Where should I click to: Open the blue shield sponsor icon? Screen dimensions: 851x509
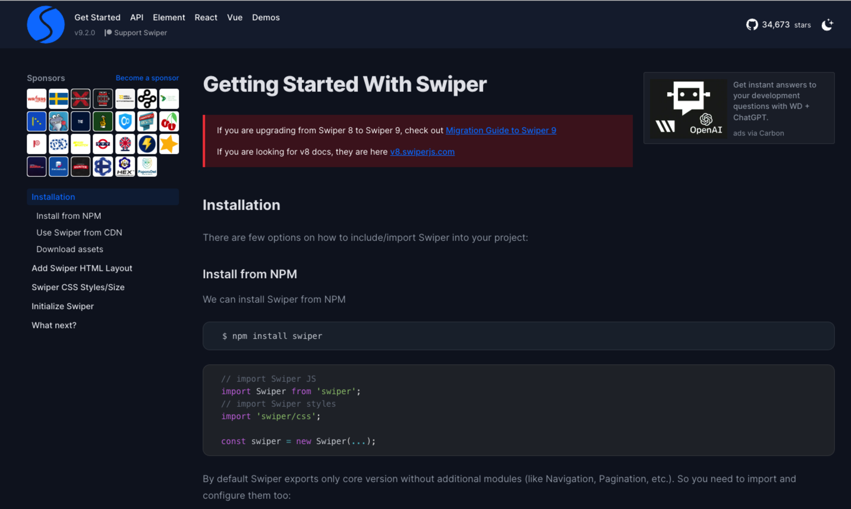point(125,121)
